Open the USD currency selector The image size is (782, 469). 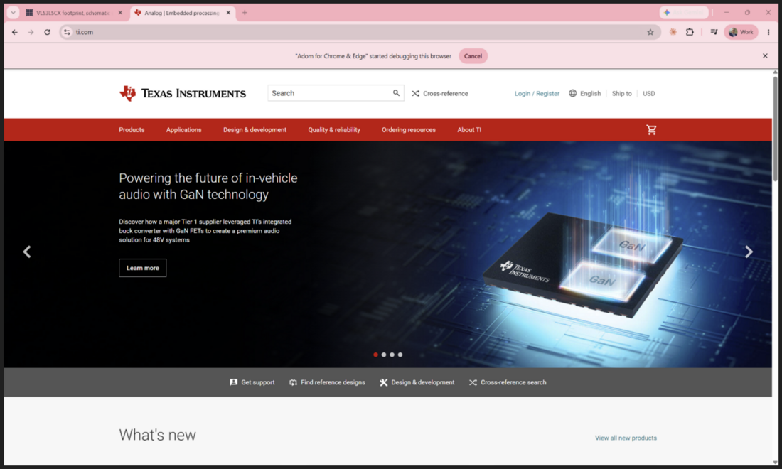(x=648, y=93)
